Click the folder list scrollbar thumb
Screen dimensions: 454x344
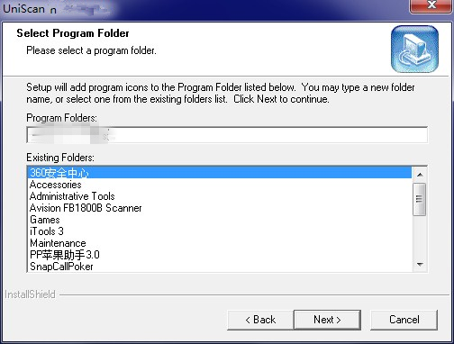pos(420,199)
